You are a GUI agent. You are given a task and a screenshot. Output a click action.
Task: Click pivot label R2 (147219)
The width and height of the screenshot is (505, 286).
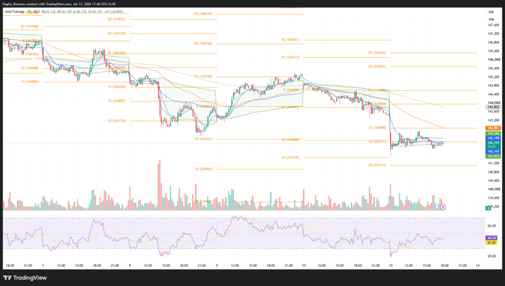click(116, 33)
